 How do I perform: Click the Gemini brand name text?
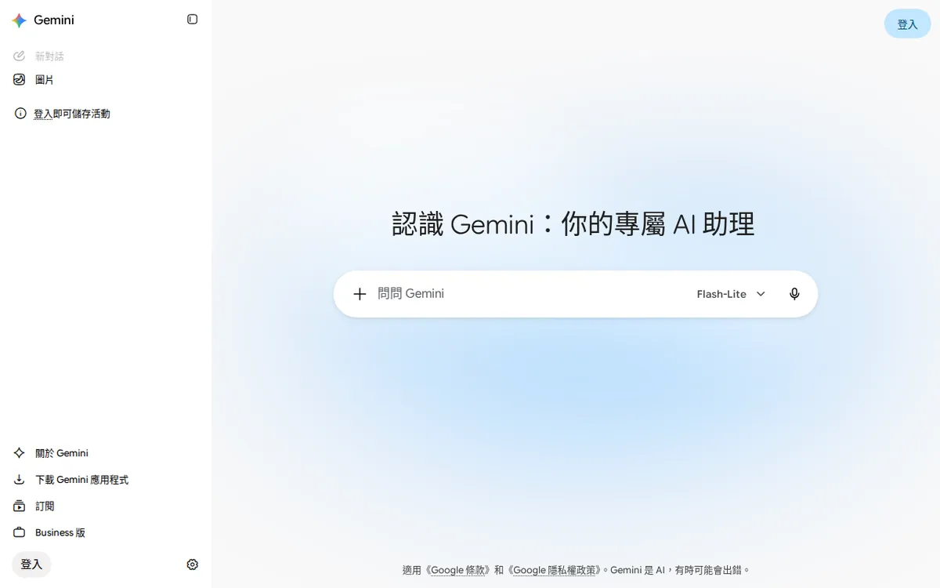coord(54,20)
